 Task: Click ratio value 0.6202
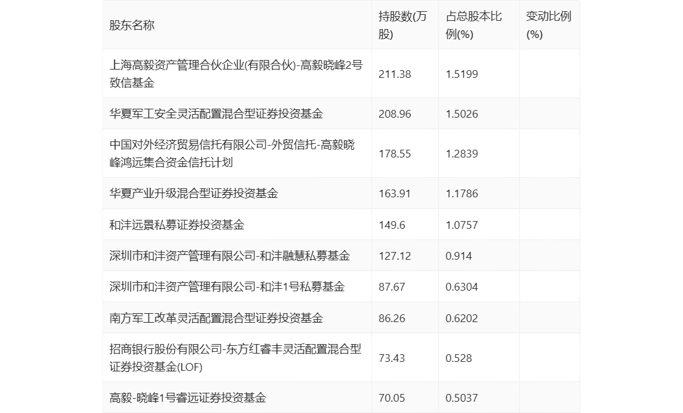(x=462, y=318)
